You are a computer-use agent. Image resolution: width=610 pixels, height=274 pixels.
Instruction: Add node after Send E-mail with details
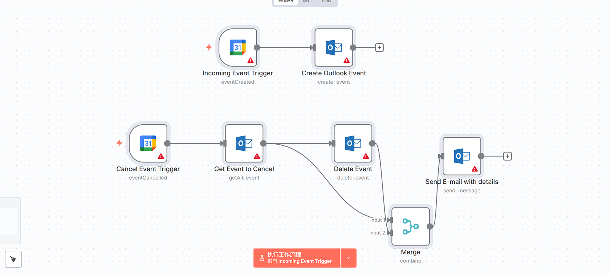pos(508,156)
